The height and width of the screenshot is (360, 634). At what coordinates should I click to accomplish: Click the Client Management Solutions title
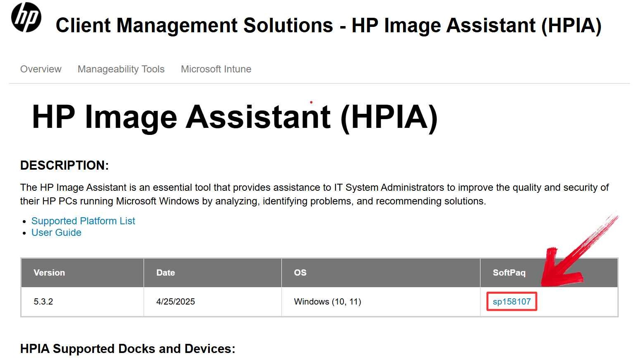[330, 25]
